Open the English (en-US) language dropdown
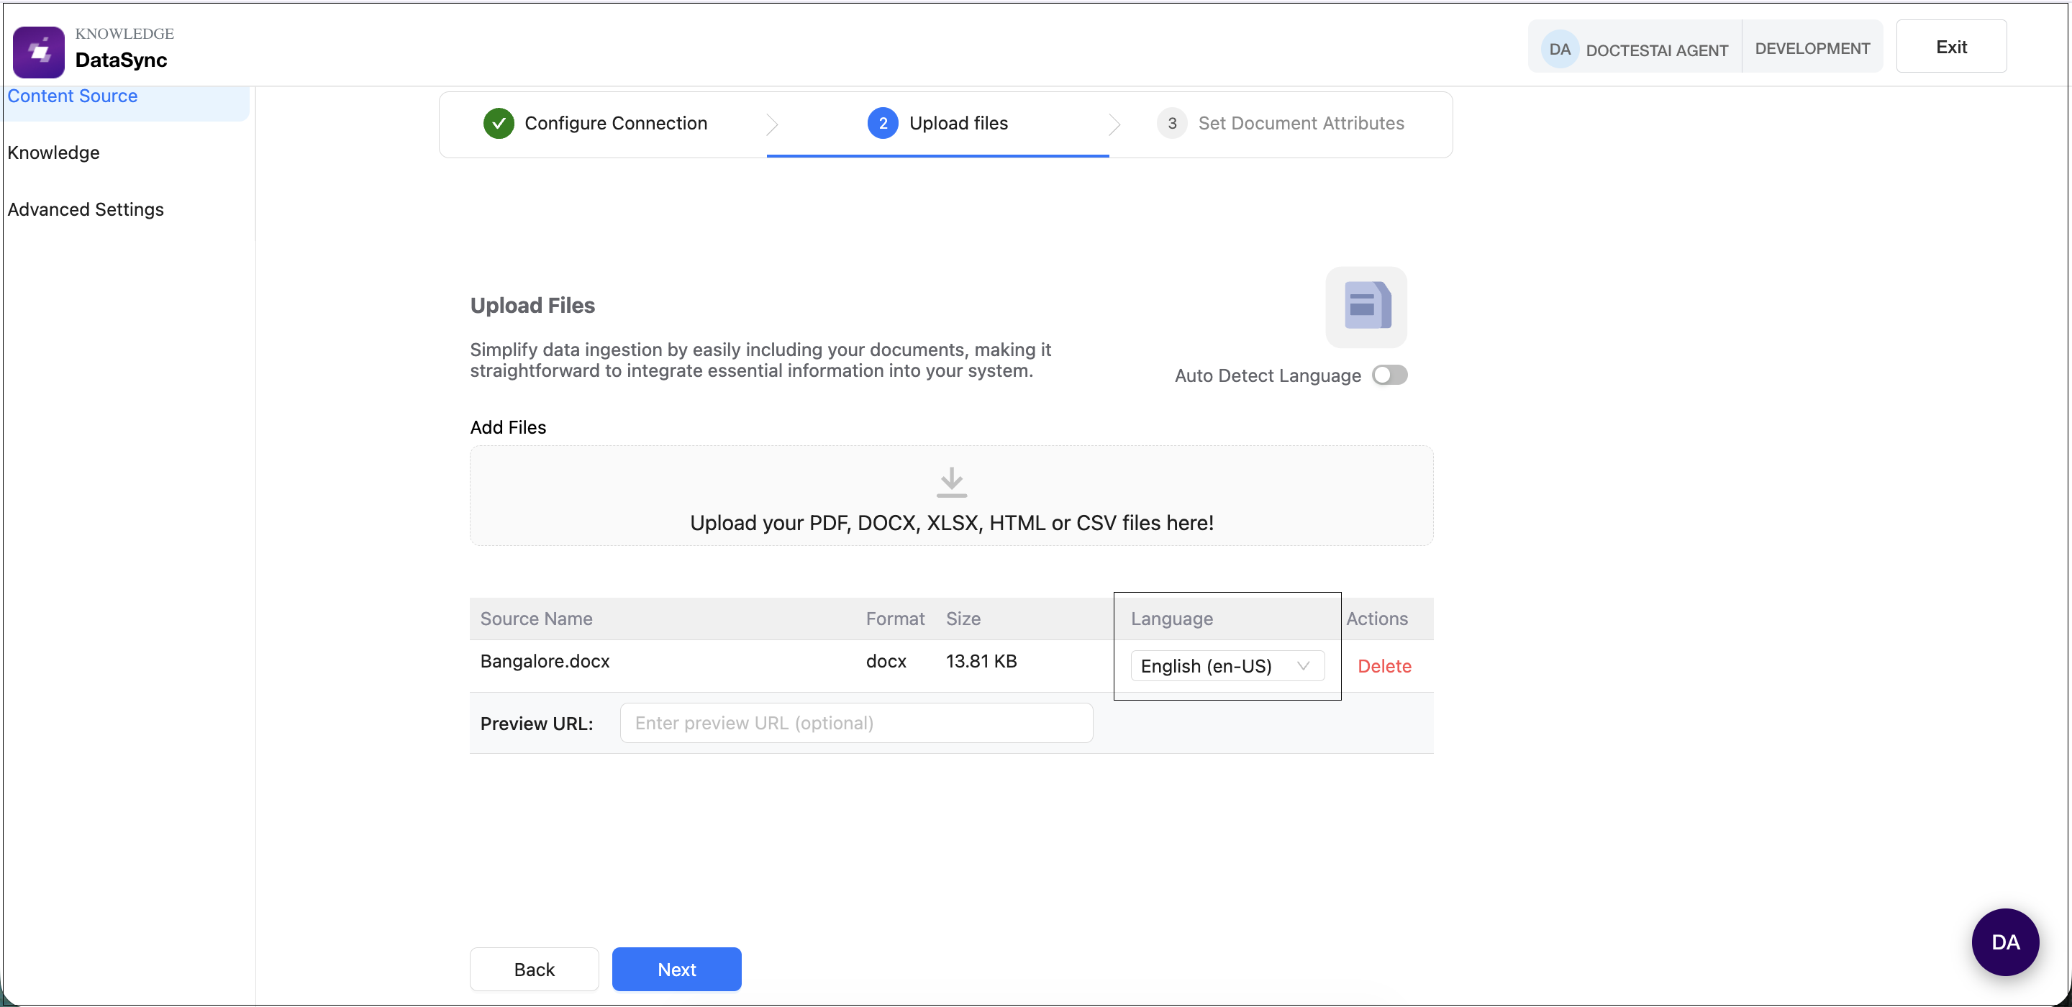This screenshot has height=1007, width=2072. [1226, 666]
